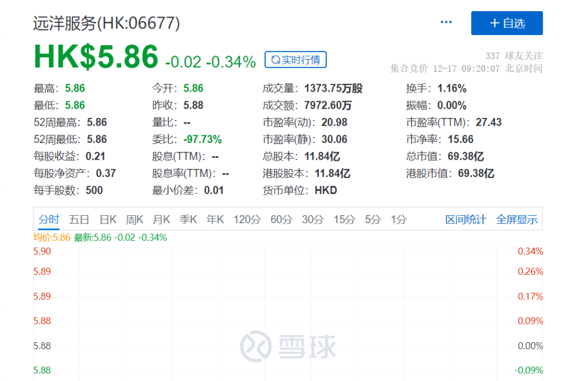This screenshot has width=569, height=381.
Task: Click 全屏显示 to view fullscreen
Action: click(517, 219)
